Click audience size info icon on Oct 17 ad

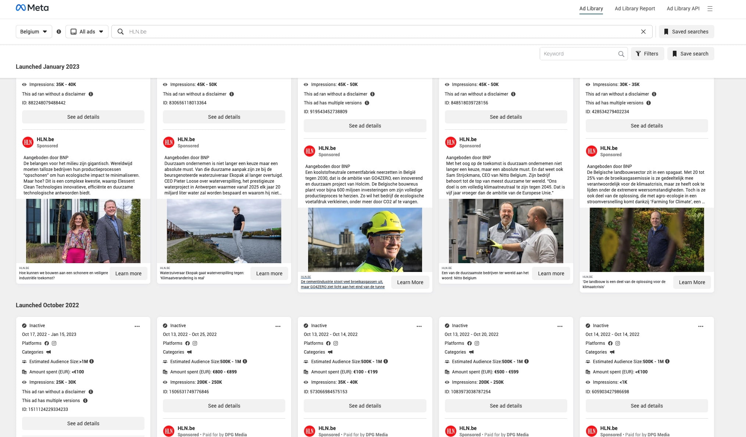point(92,361)
